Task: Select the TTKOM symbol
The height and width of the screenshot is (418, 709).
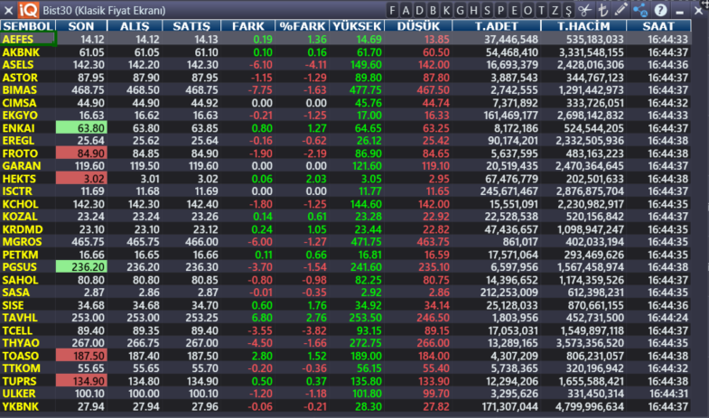Action: pos(22,368)
